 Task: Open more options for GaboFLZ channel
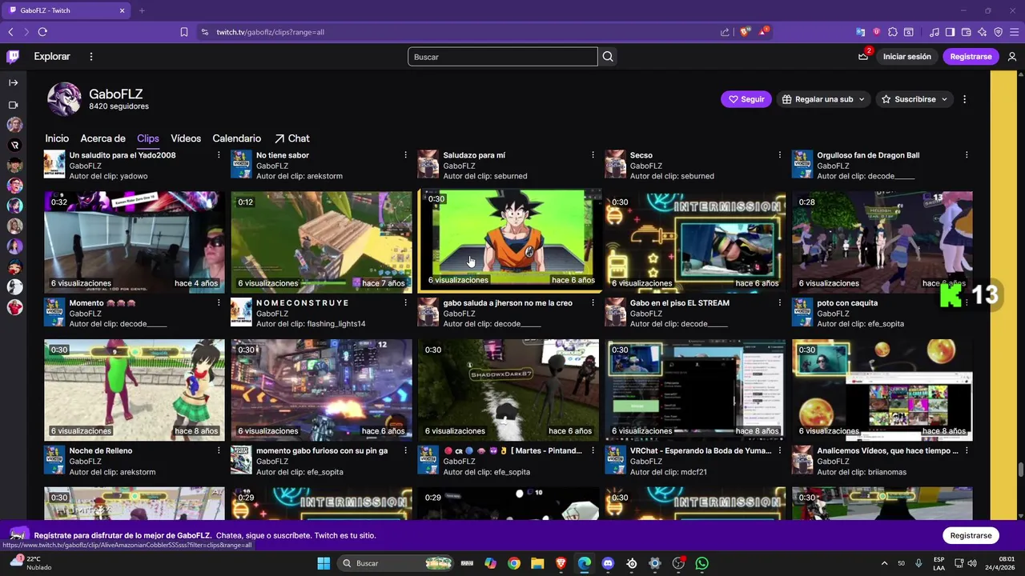(x=964, y=99)
